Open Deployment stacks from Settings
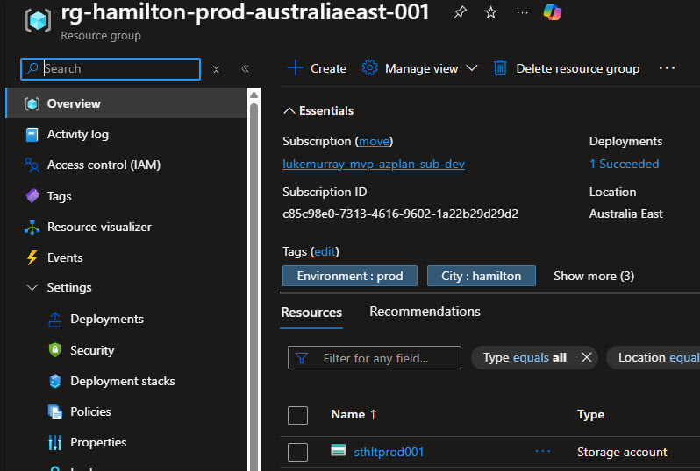Viewport: 700px width, 471px height. 122,381
